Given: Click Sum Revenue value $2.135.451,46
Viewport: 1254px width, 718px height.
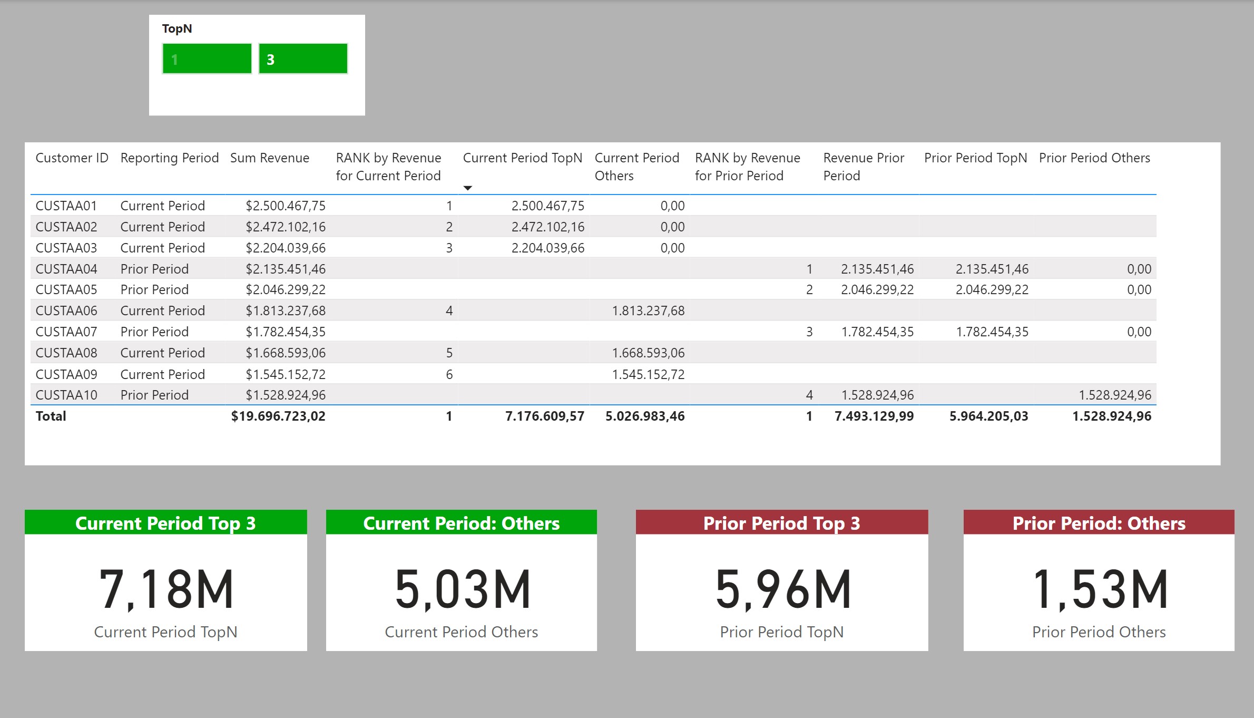Looking at the screenshot, I should [286, 269].
